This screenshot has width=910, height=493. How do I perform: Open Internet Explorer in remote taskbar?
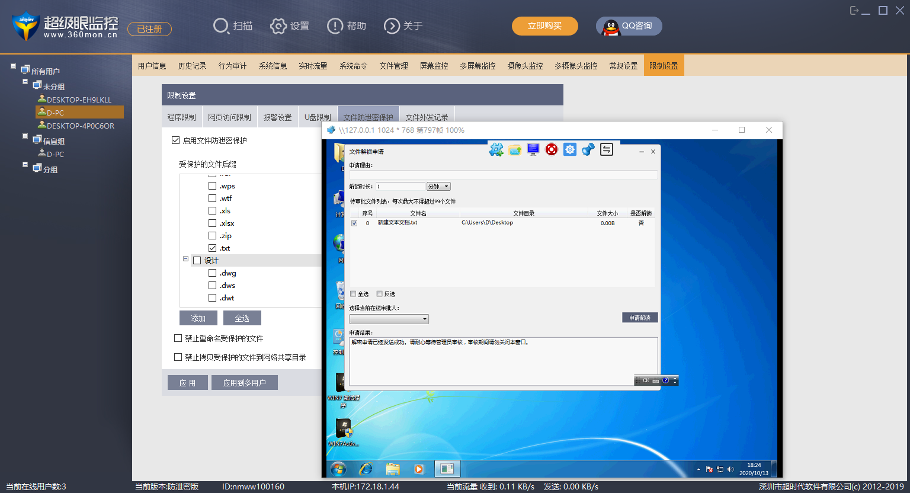[366, 469]
